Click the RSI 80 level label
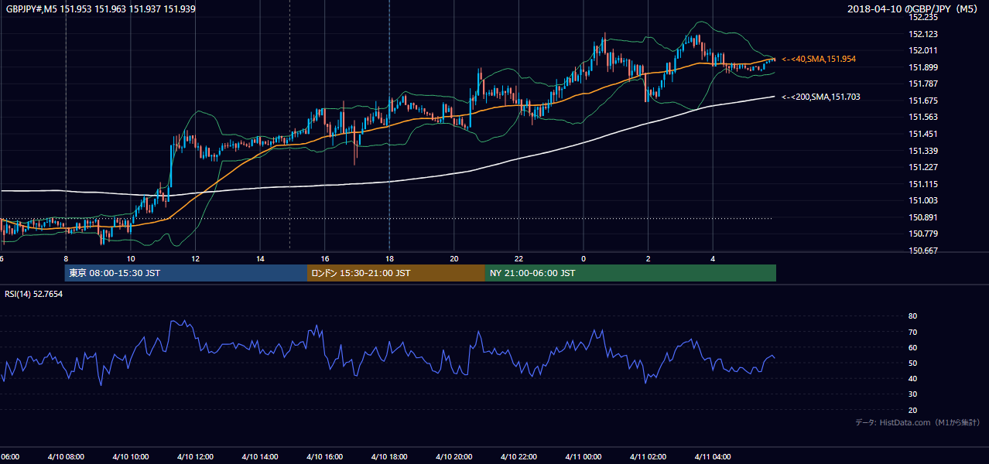 pyautogui.click(x=912, y=316)
